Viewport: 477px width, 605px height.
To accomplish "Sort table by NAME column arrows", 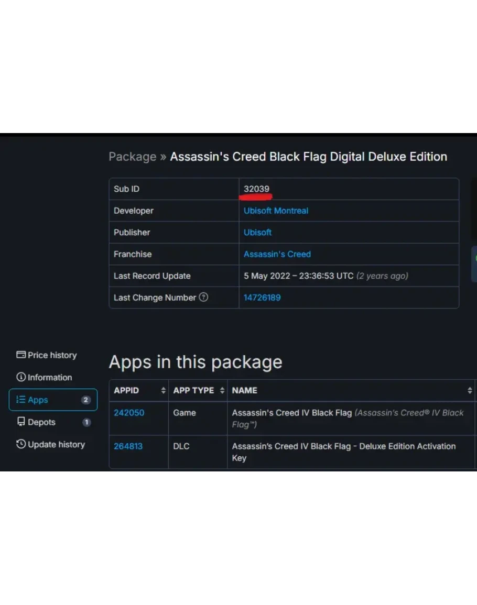I will (x=469, y=391).
